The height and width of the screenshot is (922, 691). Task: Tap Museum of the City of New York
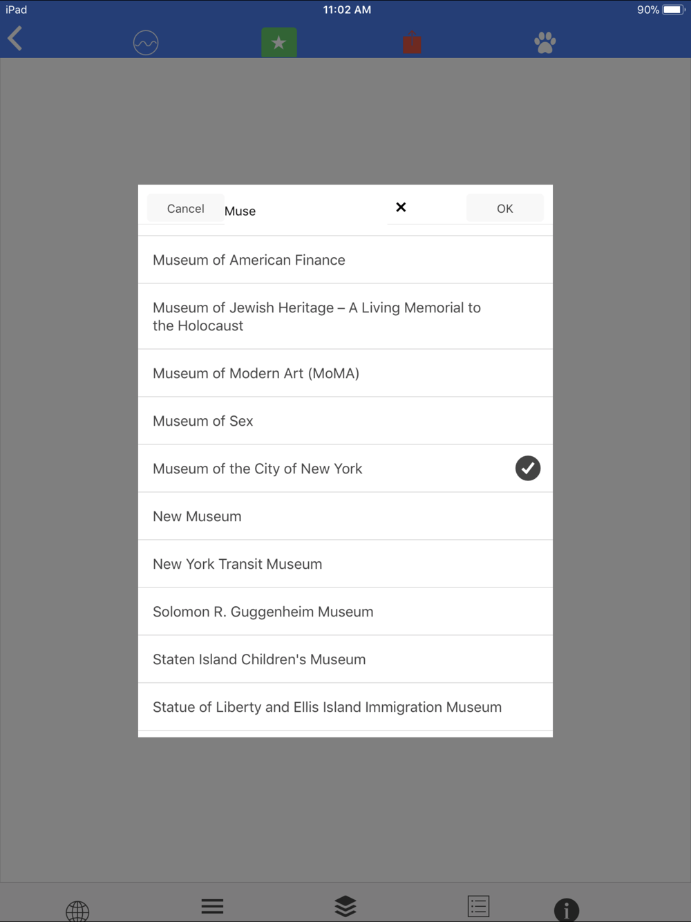click(x=345, y=469)
